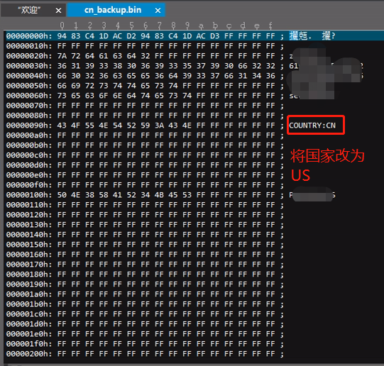Screen dimensions: 384x366
Task: Select byte 3A in row 00000090h
Action: tap(159, 126)
